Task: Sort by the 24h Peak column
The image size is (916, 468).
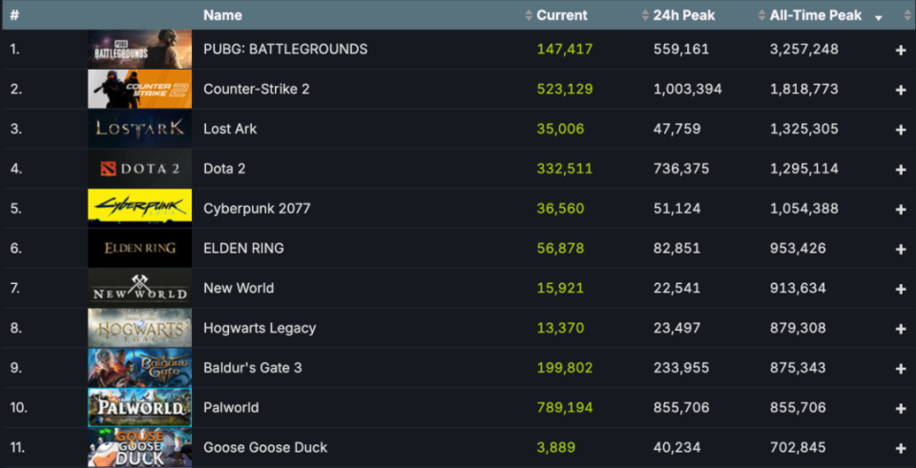Action: coord(683,15)
